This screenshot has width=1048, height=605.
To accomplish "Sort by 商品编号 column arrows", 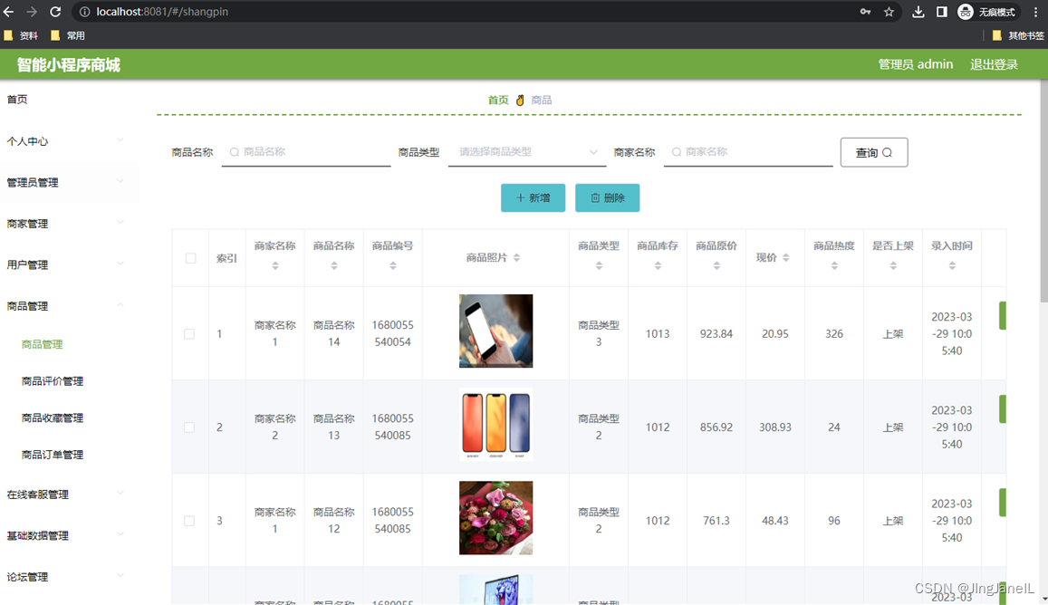I will click(393, 265).
